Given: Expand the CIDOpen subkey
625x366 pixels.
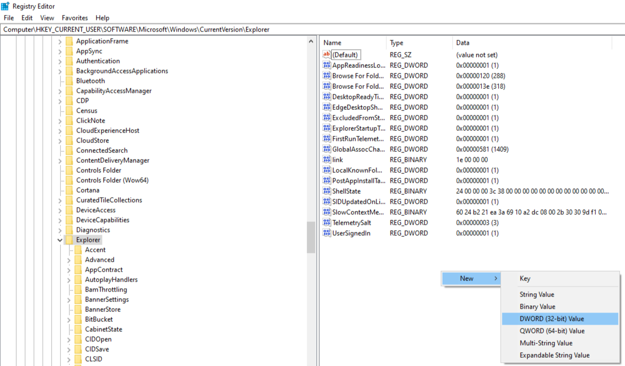Looking at the screenshot, I should pos(69,340).
